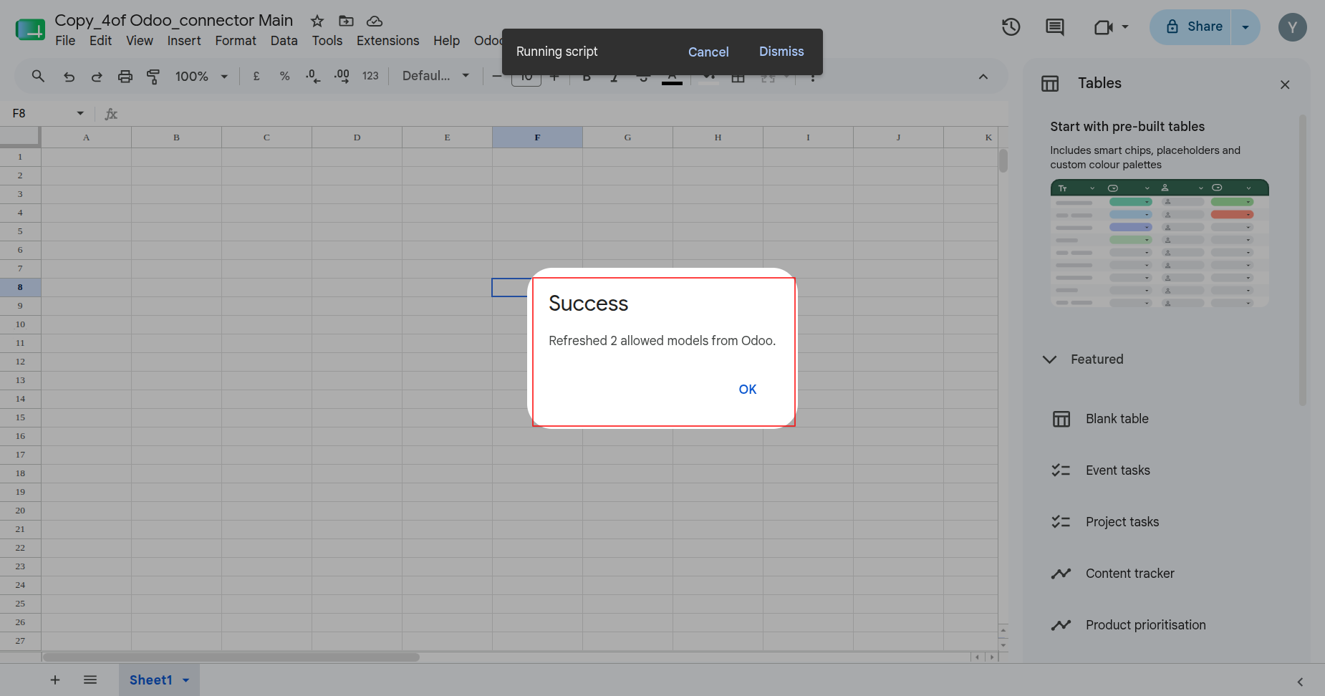The image size is (1325, 696).
Task: Decrease font size with minus button
Action: [496, 76]
